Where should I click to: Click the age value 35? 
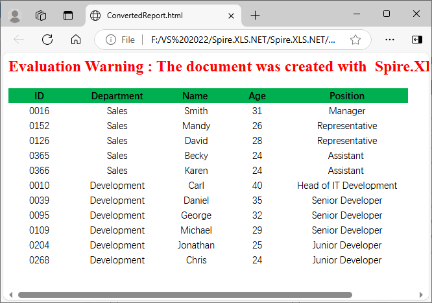257,200
